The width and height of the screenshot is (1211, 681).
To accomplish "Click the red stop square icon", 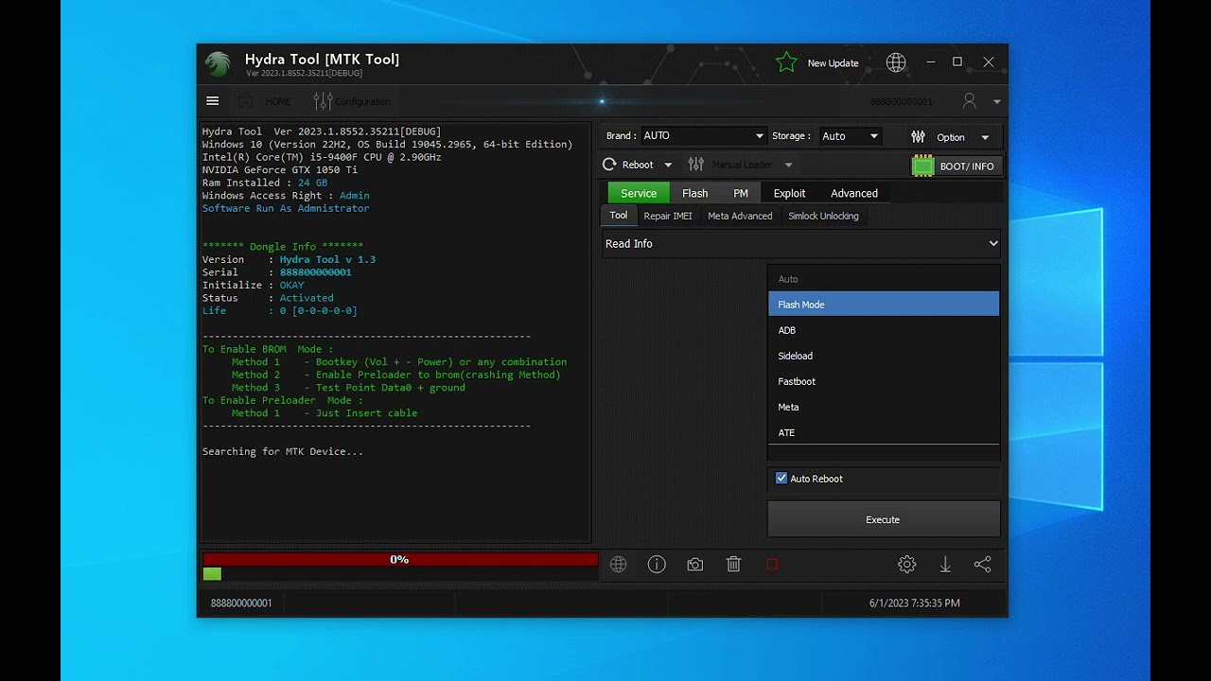I will click(x=772, y=565).
